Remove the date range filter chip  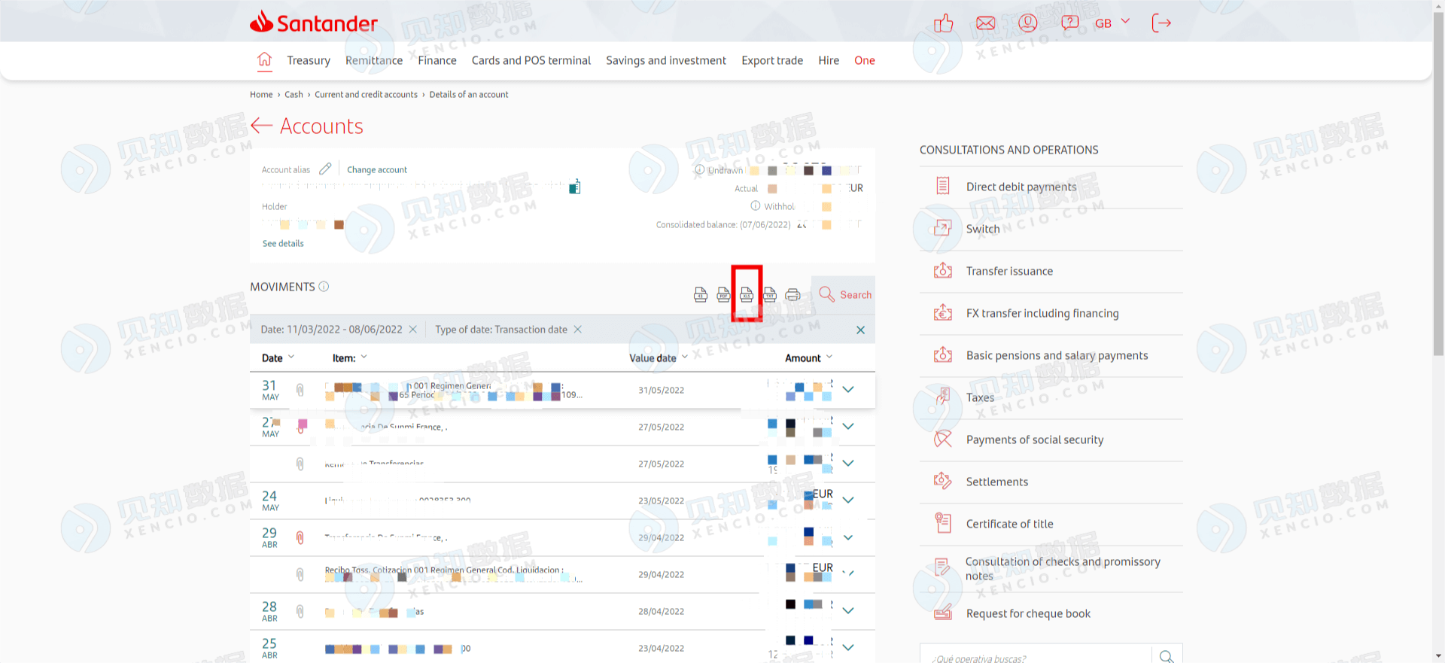[x=412, y=330]
